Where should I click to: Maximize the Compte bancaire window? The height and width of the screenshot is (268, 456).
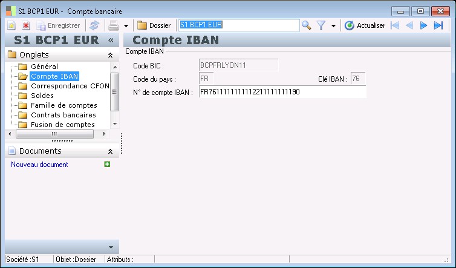[420, 11]
